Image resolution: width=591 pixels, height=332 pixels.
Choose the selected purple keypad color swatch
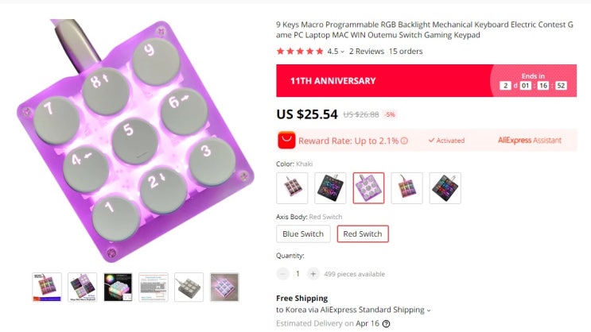pyautogui.click(x=368, y=188)
